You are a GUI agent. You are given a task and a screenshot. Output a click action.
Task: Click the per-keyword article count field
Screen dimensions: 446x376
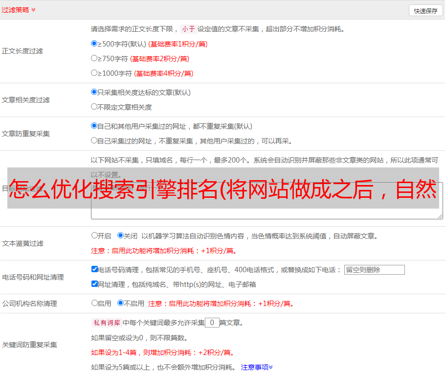click(212, 323)
